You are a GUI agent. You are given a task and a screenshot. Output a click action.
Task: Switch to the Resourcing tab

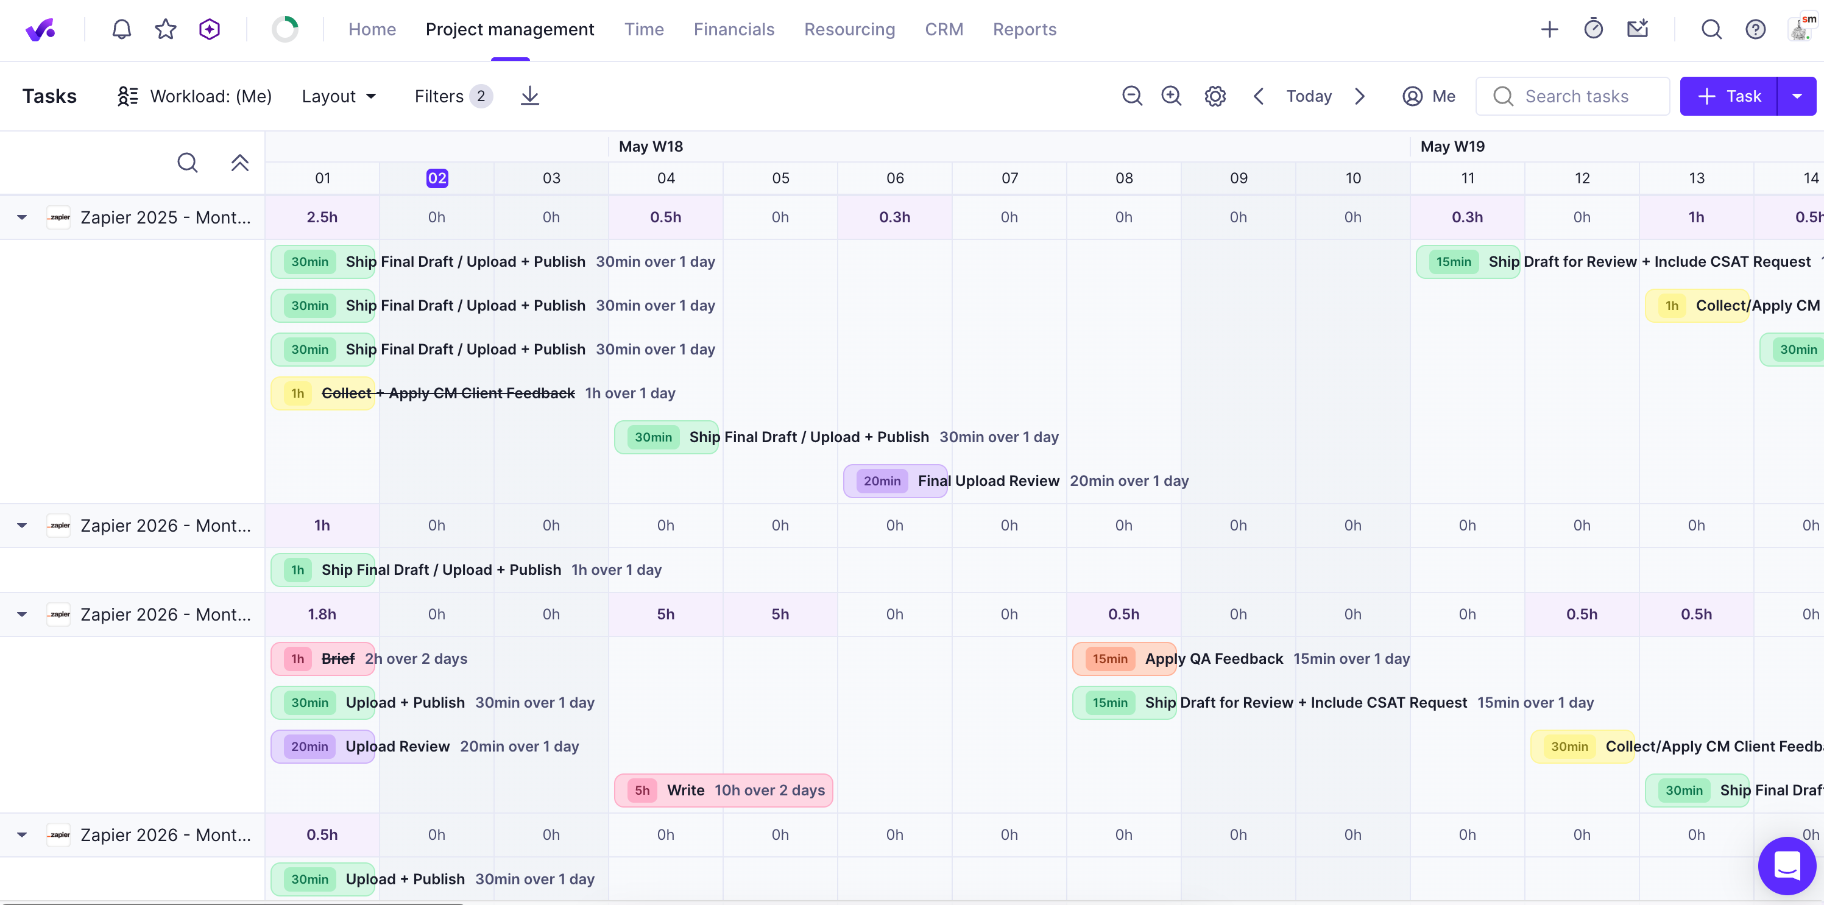click(x=849, y=29)
